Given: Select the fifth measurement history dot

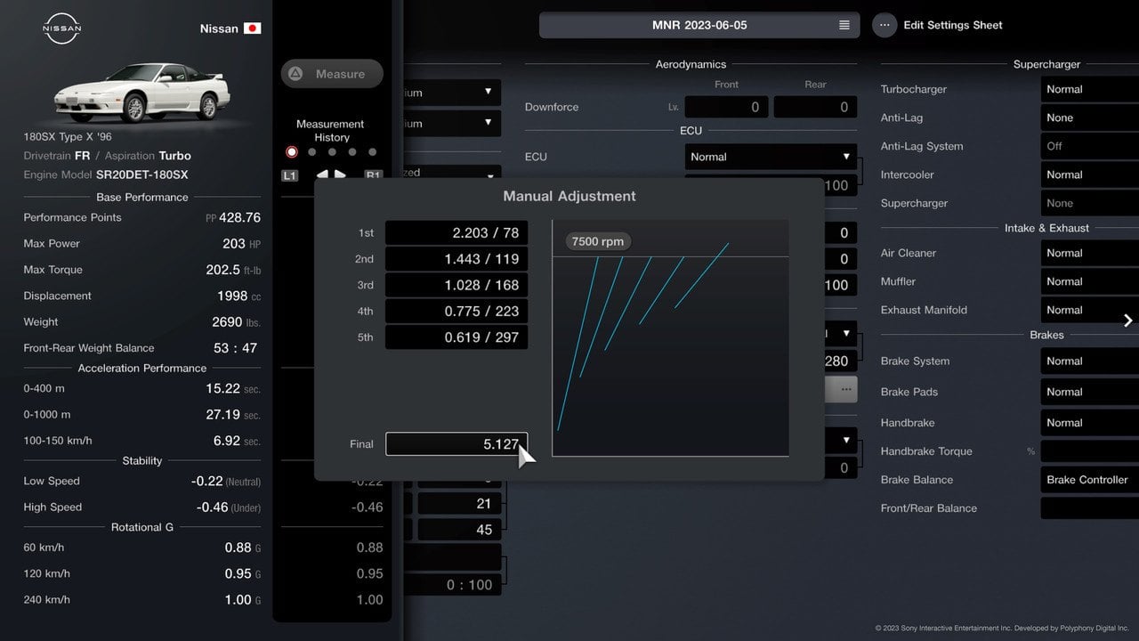Looking at the screenshot, I should tap(373, 152).
